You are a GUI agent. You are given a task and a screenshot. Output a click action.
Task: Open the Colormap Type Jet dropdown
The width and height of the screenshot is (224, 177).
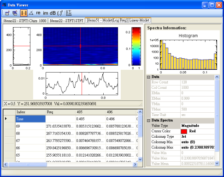point(197,137)
